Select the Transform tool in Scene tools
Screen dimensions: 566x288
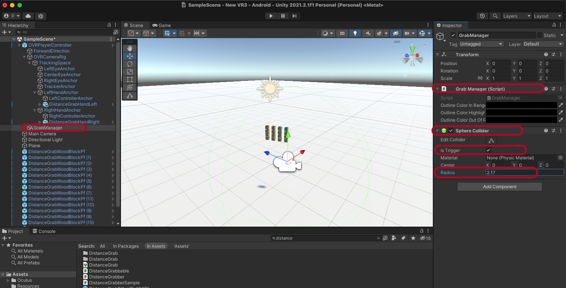pyautogui.click(x=130, y=87)
